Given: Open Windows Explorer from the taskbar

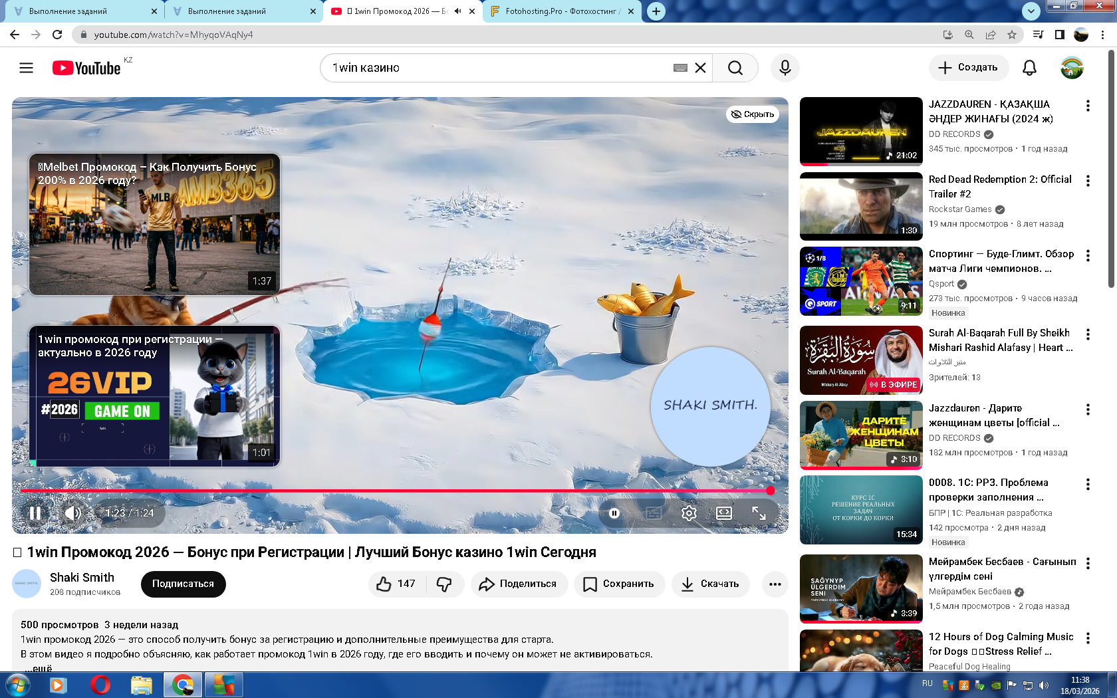Looking at the screenshot, I should click(142, 685).
